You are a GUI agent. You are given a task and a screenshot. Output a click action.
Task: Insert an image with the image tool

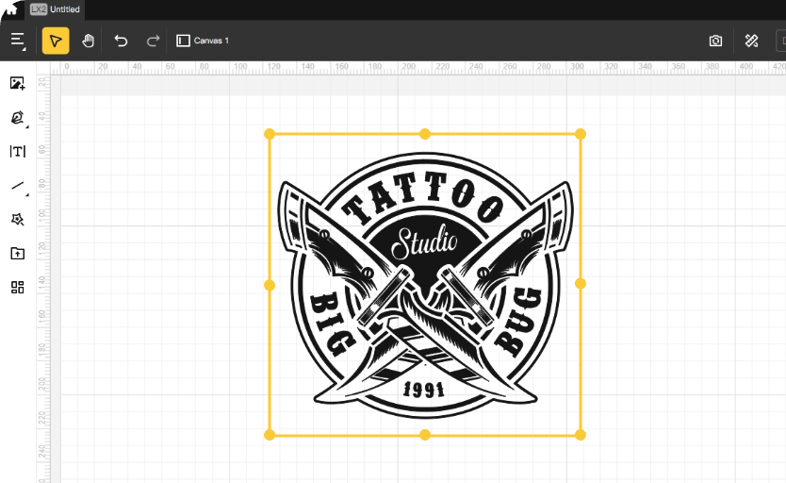[x=17, y=84]
